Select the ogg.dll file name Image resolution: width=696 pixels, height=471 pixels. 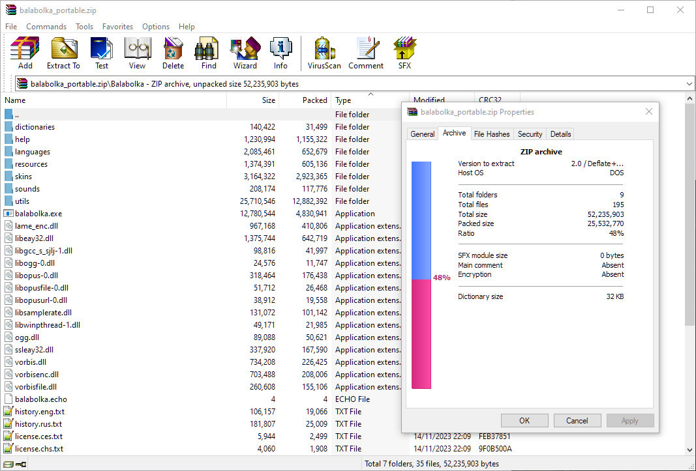tap(27, 338)
